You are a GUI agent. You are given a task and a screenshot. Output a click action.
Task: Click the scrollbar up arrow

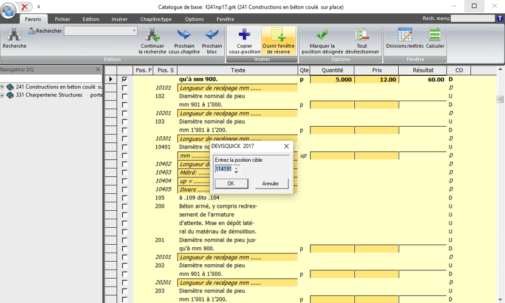click(500, 70)
